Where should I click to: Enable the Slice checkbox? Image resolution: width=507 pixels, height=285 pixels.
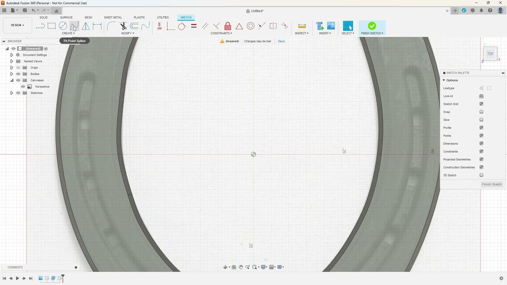click(481, 120)
